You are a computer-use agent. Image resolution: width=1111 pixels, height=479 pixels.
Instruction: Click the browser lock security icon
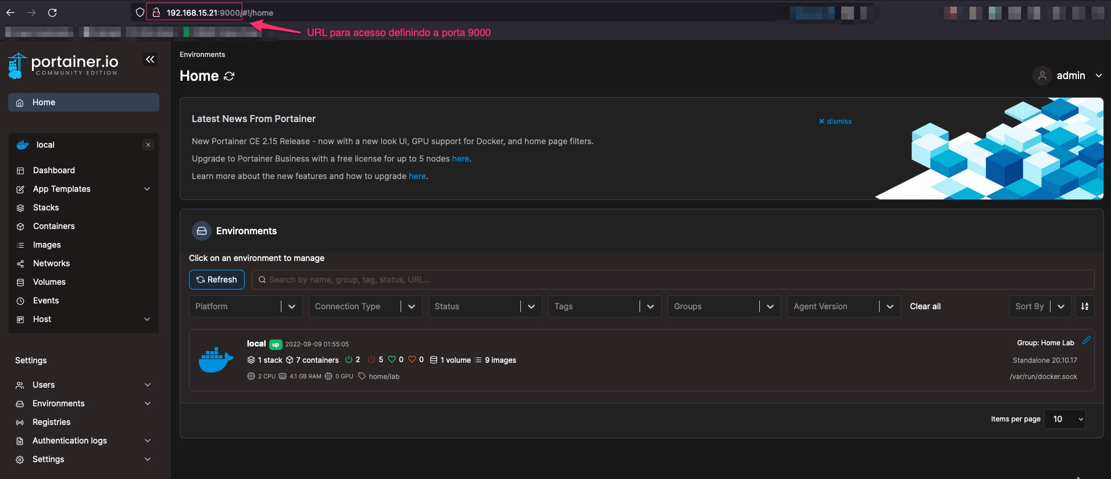(x=156, y=12)
